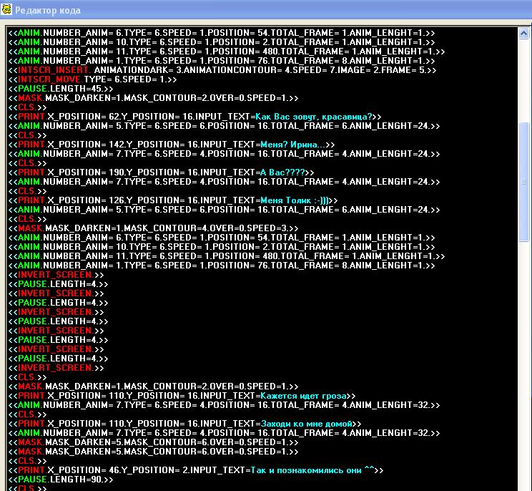Click the text 'Меня? Ирина...'
The image size is (532, 491).
pyautogui.click(x=292, y=145)
